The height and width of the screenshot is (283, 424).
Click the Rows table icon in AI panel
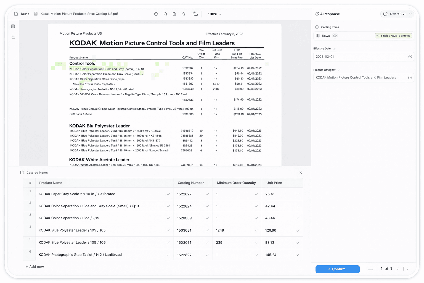click(318, 36)
